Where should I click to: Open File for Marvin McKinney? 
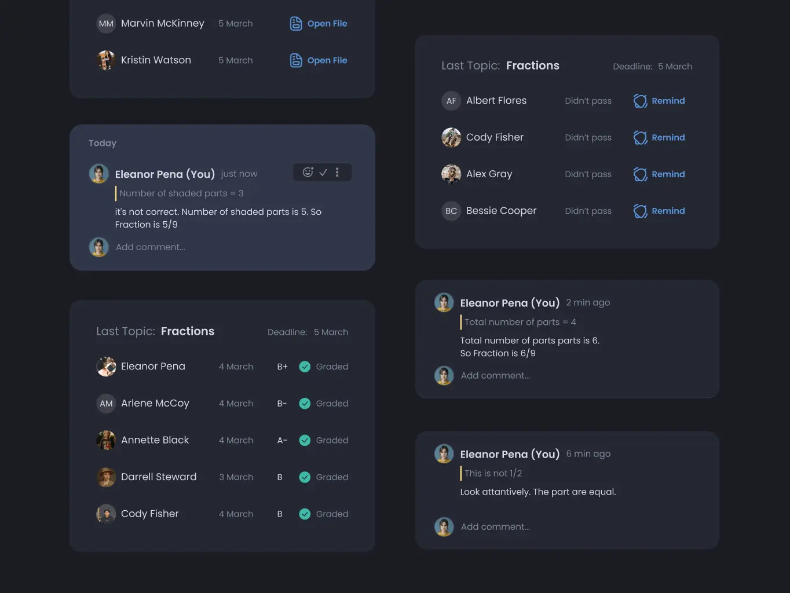[327, 24]
